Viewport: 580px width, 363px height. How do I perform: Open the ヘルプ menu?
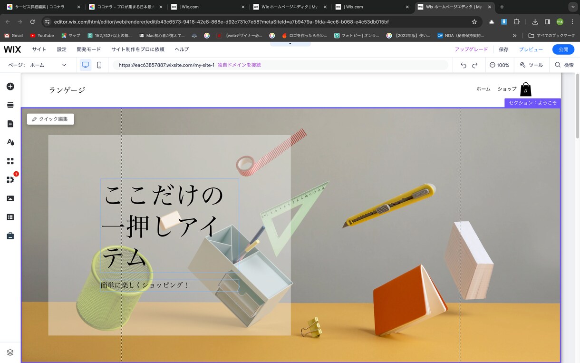click(182, 49)
